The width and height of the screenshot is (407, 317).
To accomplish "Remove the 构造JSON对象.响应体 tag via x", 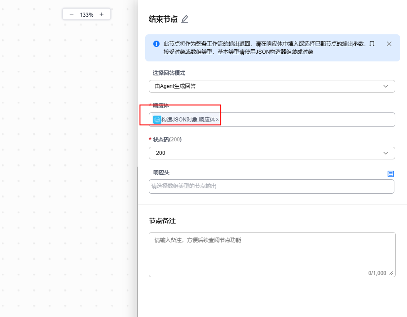I will point(217,119).
